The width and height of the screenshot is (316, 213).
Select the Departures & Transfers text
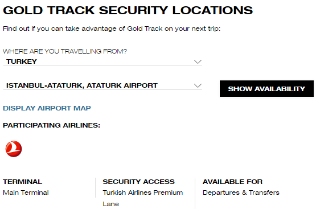241,192
